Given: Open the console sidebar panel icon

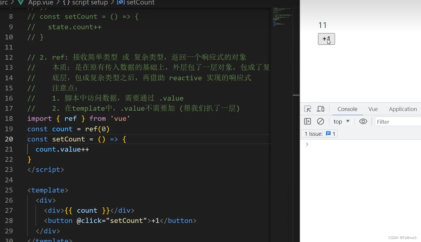Looking at the screenshot, I should pyautogui.click(x=308, y=121).
